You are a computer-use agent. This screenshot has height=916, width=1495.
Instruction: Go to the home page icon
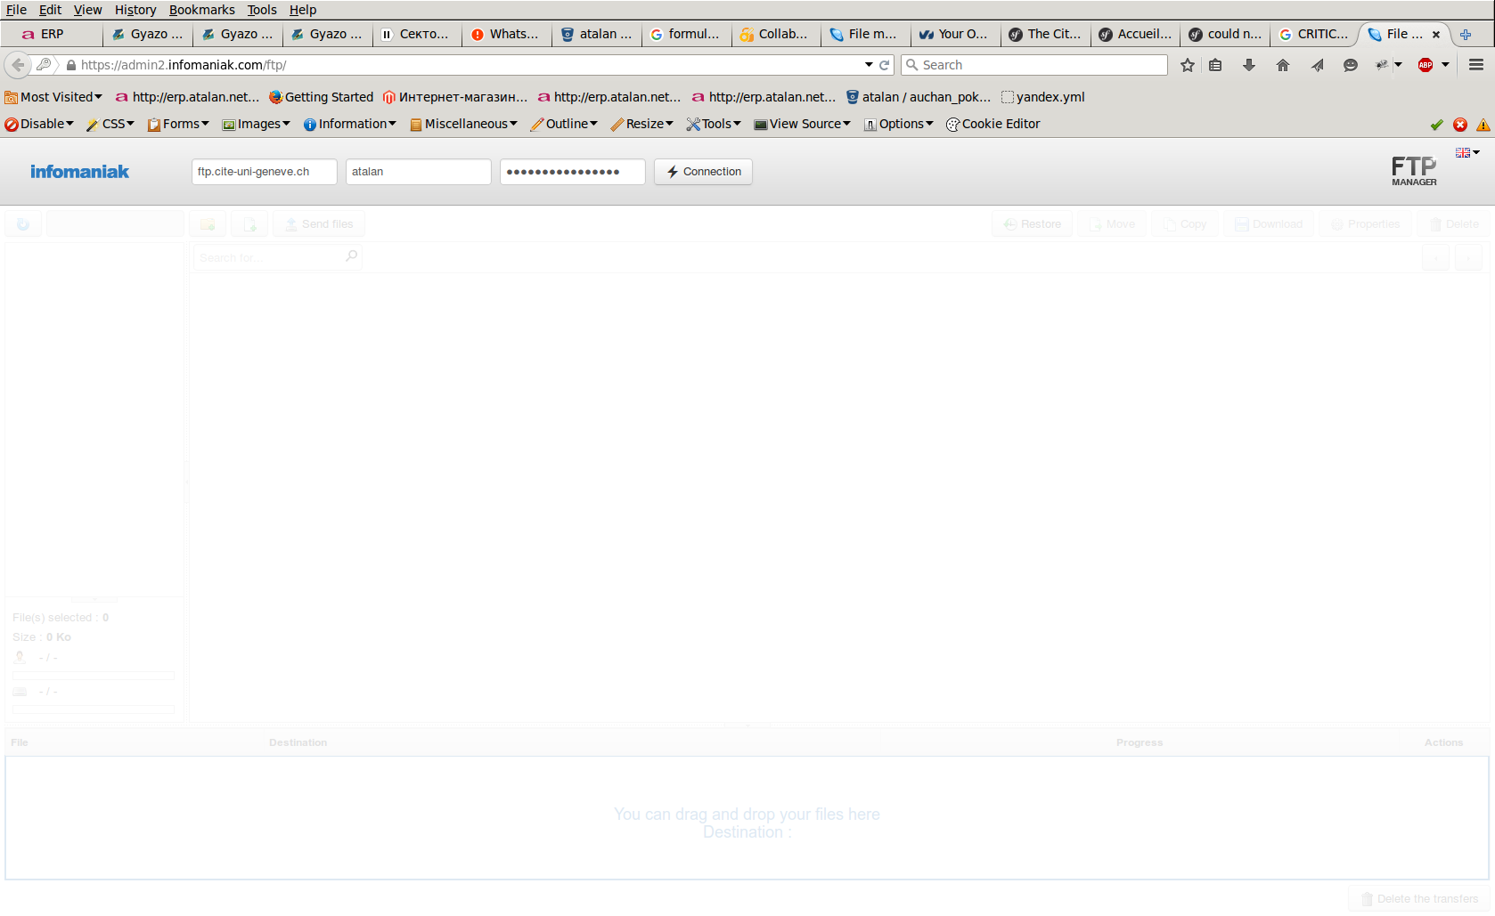1283,65
